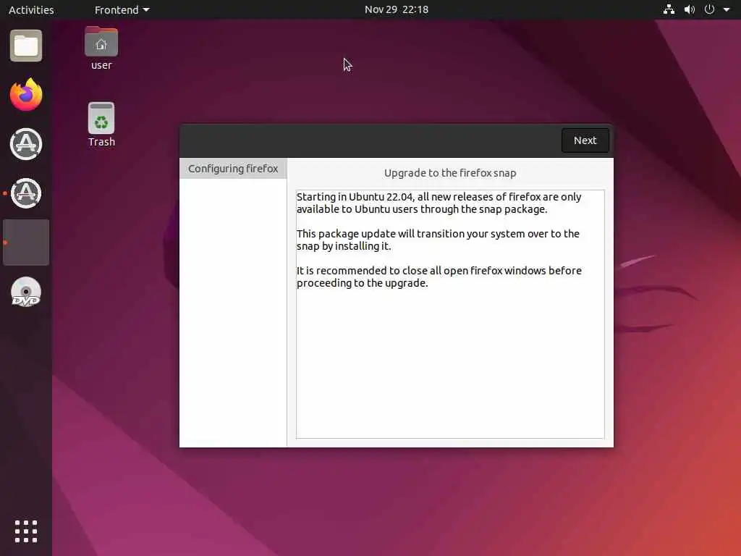Open the Activities overview

(31, 10)
